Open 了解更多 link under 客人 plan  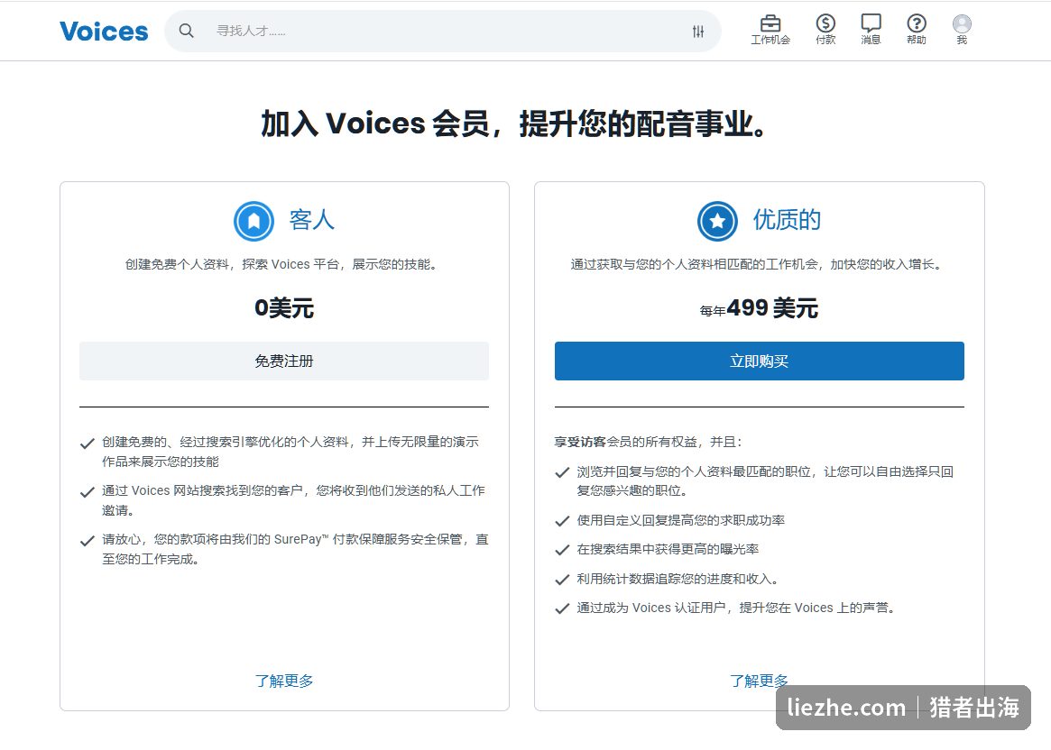tap(284, 681)
